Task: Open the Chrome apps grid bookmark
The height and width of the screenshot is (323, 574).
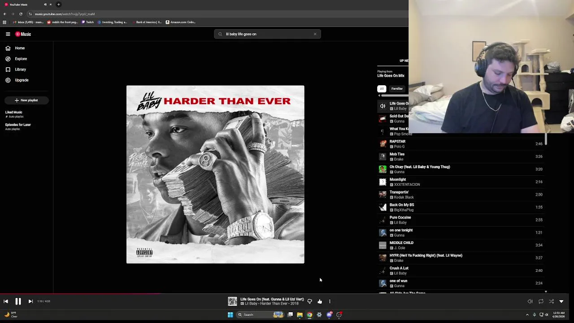Action: 4,22
